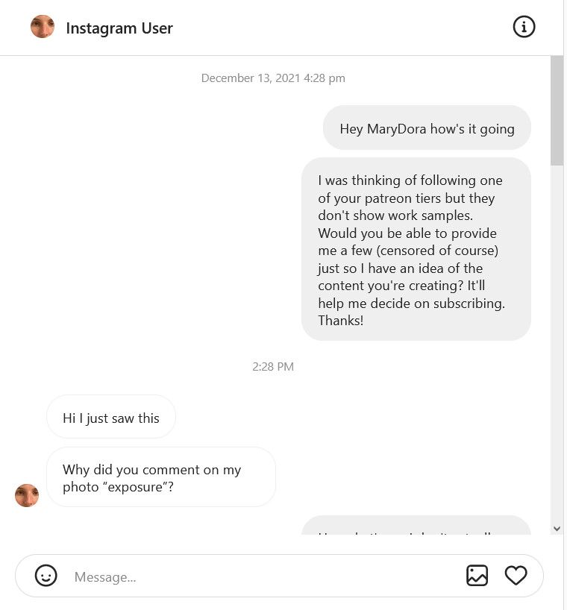This screenshot has height=610, width=567.
Task: Click the December 13, 2021 timestamp
Action: point(273,78)
